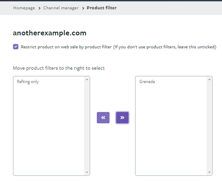222x184 pixels.
Task: Click the anotherexample.com heading
Action: click(50, 33)
